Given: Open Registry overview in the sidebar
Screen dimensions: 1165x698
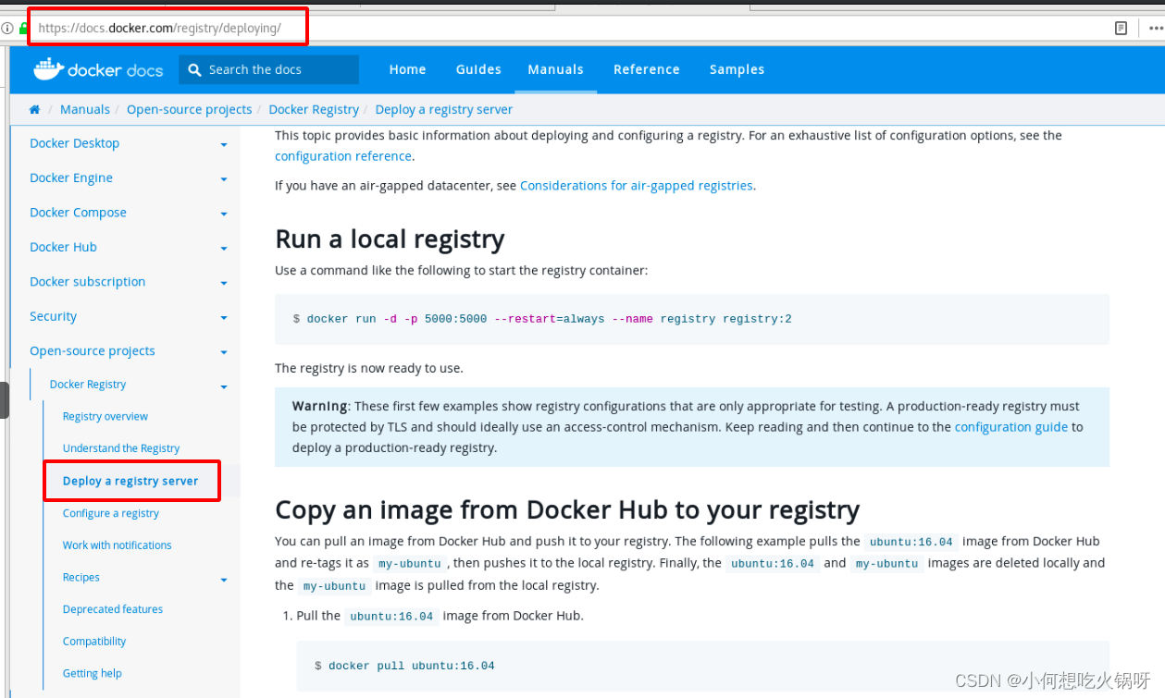Looking at the screenshot, I should 105,417.
